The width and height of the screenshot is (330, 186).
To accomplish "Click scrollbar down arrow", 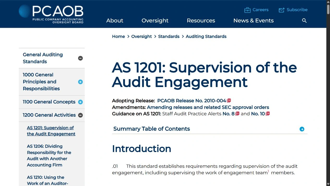I will 328,184.
